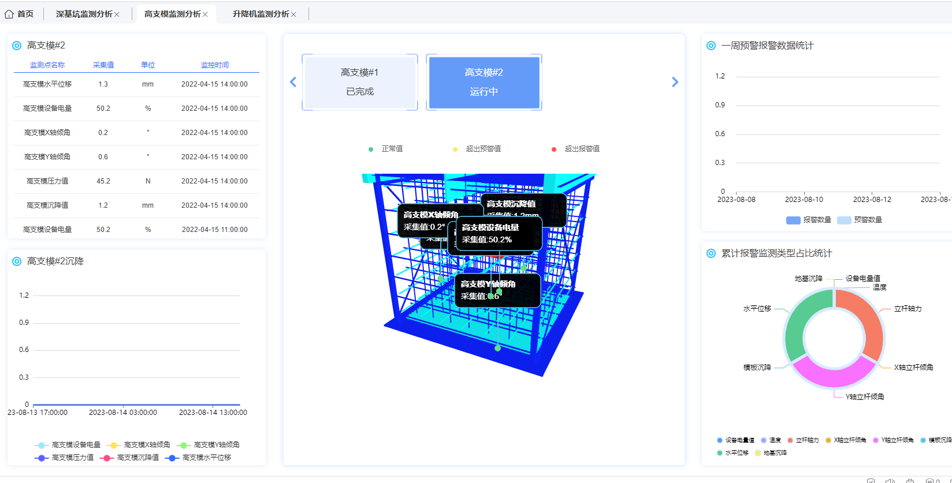Viewport: 952px width, 483px height.
Task: Select the 高支模X轴倾角 table row name
Action: 47,133
